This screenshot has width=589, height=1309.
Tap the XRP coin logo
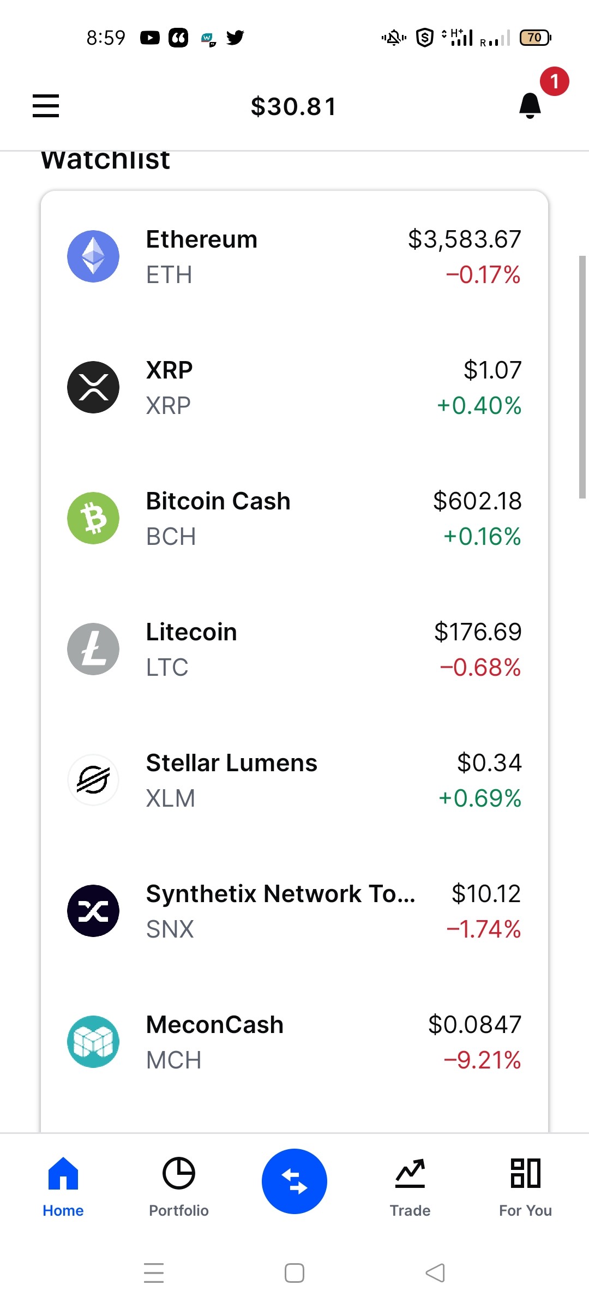click(93, 387)
